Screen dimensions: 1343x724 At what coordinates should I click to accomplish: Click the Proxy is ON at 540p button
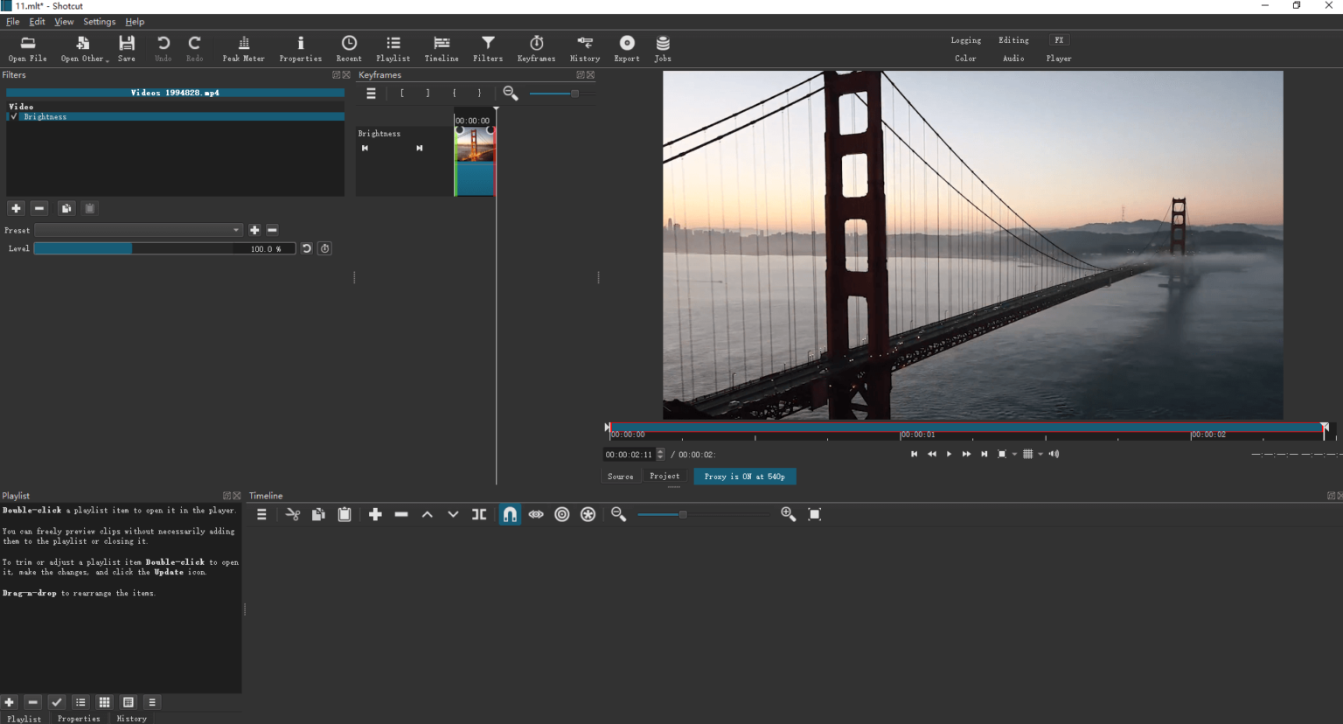point(745,477)
